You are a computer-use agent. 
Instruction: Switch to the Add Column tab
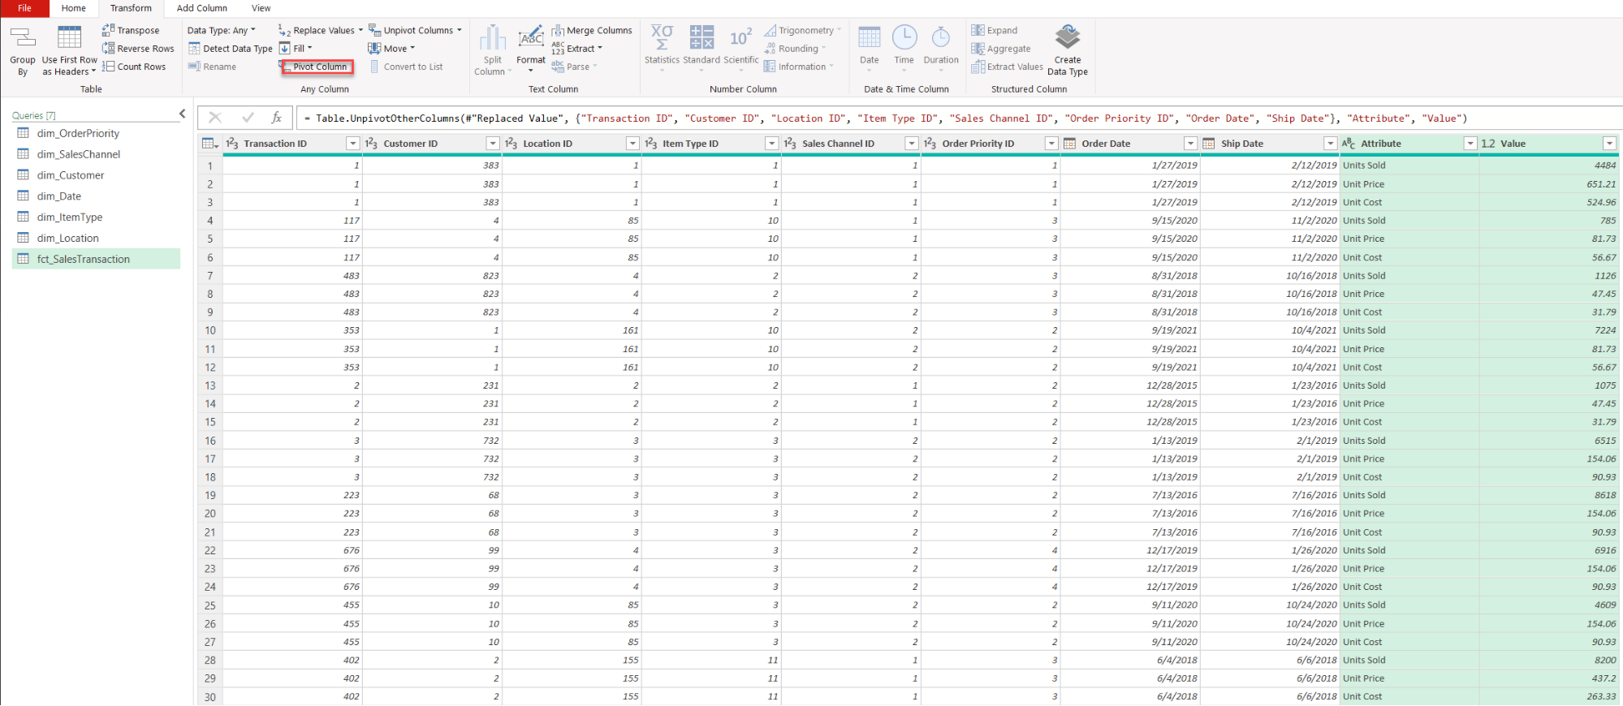202,8
